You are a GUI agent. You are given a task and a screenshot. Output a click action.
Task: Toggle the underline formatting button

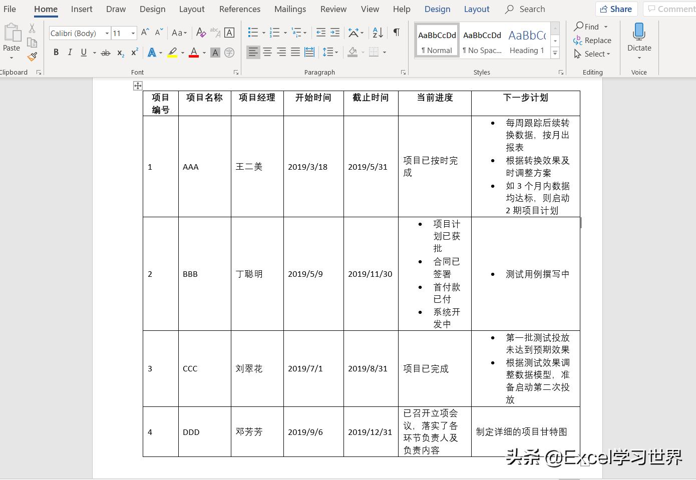(83, 52)
